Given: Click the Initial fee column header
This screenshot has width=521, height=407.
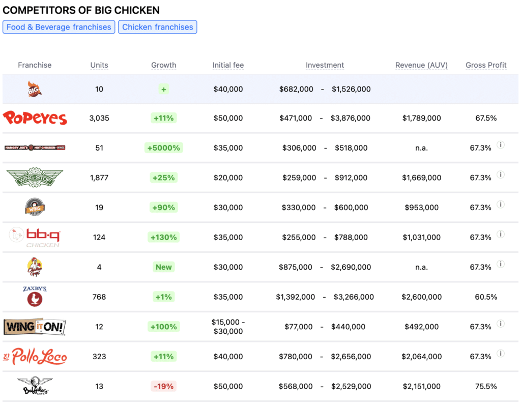Looking at the screenshot, I should [228, 65].
